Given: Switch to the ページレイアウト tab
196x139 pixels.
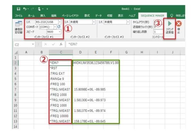Looking at the screenshot, I should tap(70, 16).
